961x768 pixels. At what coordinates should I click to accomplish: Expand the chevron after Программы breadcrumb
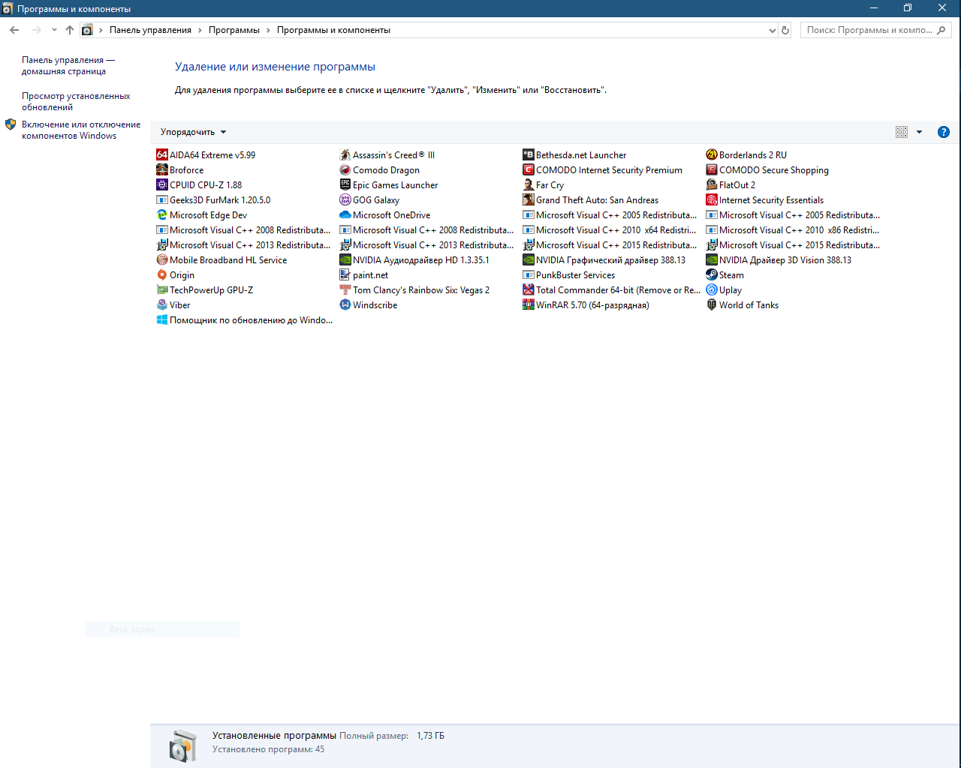268,30
